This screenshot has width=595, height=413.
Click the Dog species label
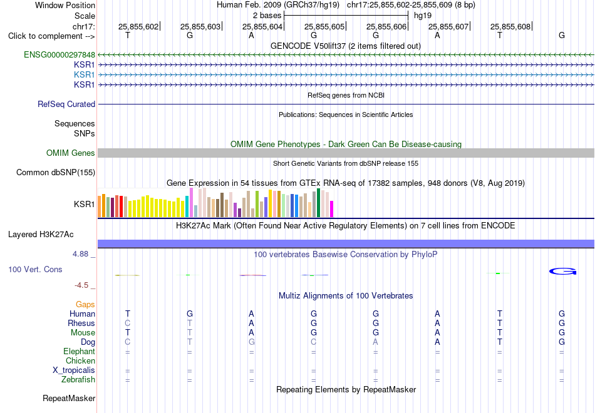[x=88, y=342]
